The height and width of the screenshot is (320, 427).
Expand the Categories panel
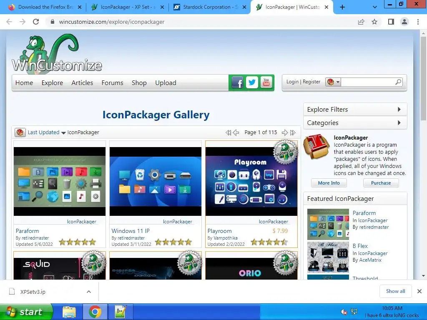pyautogui.click(x=355, y=123)
